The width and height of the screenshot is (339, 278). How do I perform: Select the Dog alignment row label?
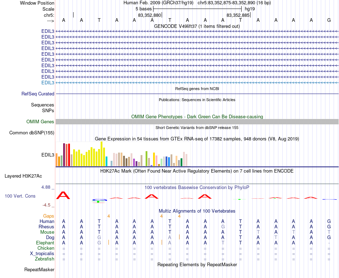[50, 238]
